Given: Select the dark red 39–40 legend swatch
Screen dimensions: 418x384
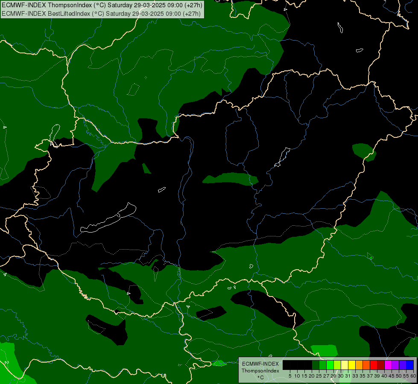Looking at the screenshot, I should 381,365.
